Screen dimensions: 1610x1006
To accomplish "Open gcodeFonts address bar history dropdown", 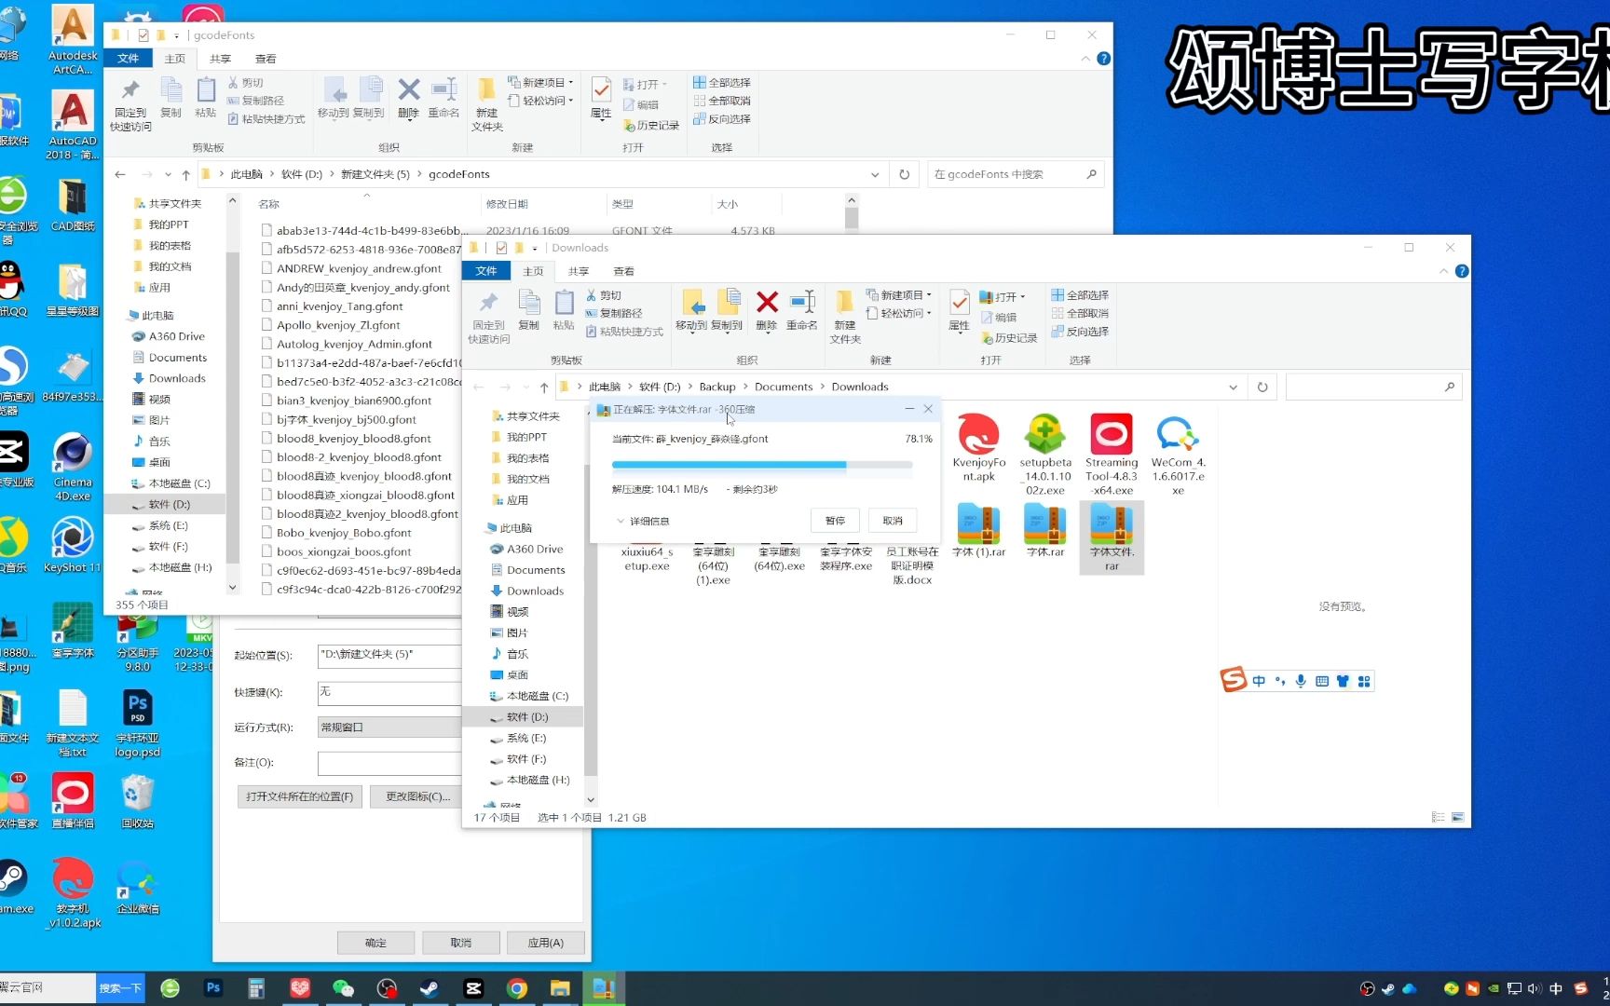I will pos(874,174).
